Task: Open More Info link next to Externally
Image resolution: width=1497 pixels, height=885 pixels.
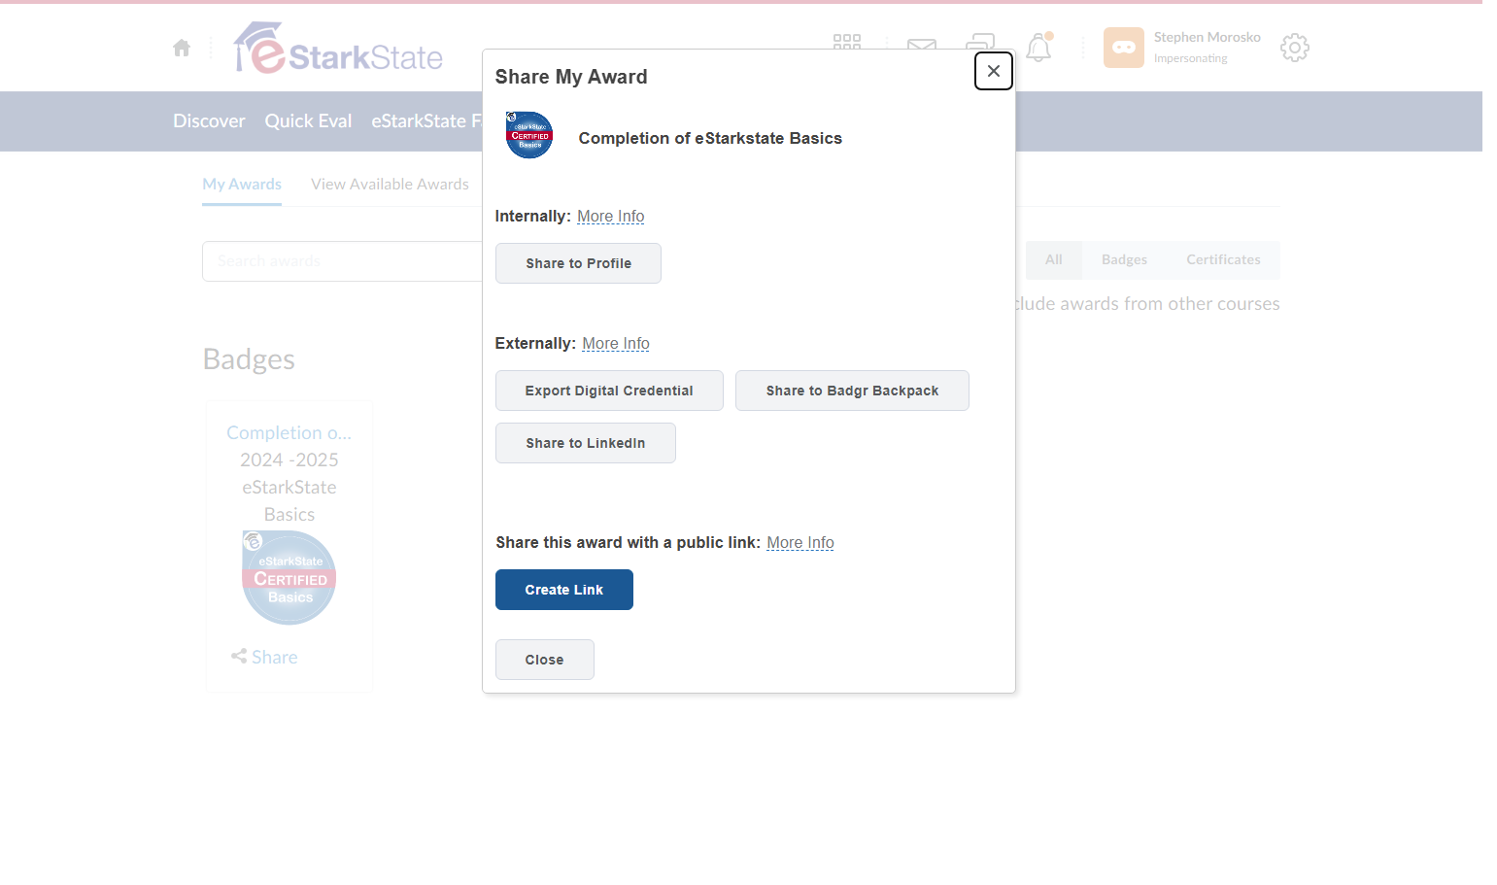Action: tap(616, 343)
